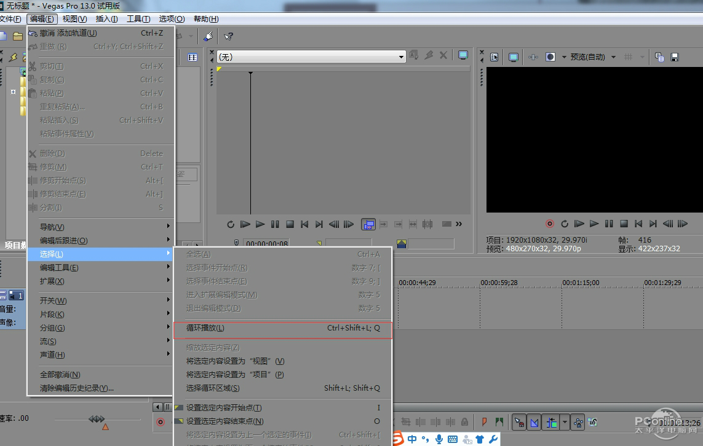Toggle lock envelopes to events button
703x446 pixels.
[x=578, y=422]
